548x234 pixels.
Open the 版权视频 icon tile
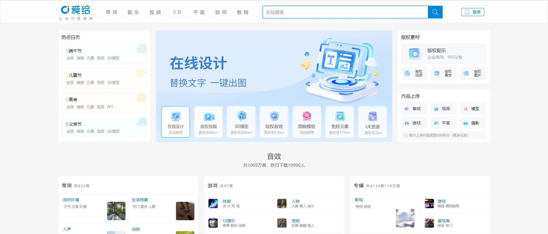[208, 122]
